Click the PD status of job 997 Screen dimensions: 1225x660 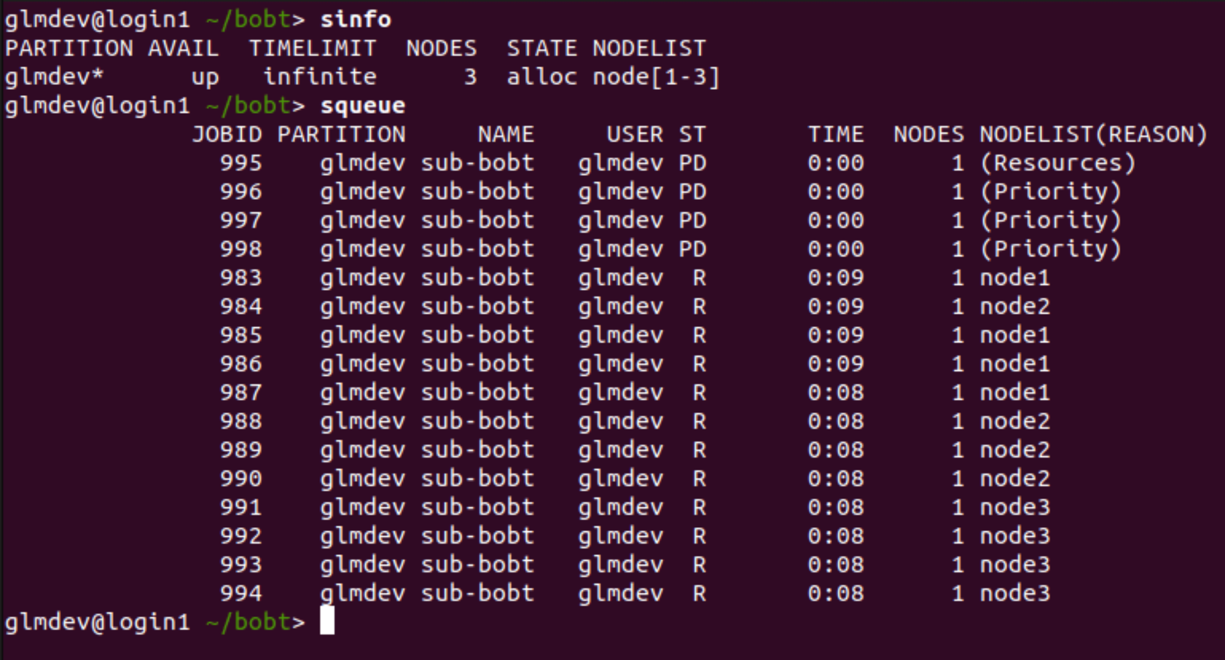pos(693,220)
